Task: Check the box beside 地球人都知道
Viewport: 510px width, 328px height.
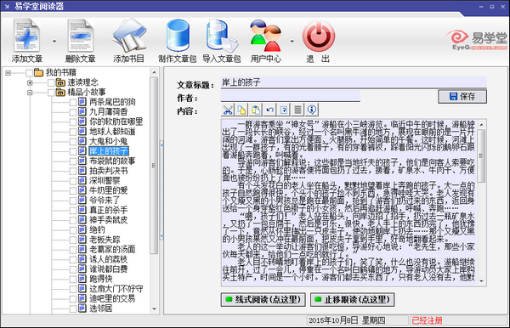Action: (x=73, y=132)
